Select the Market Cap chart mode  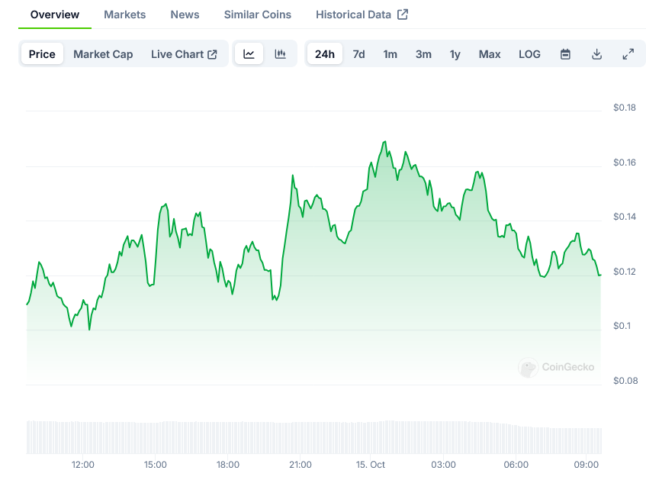[x=103, y=54]
